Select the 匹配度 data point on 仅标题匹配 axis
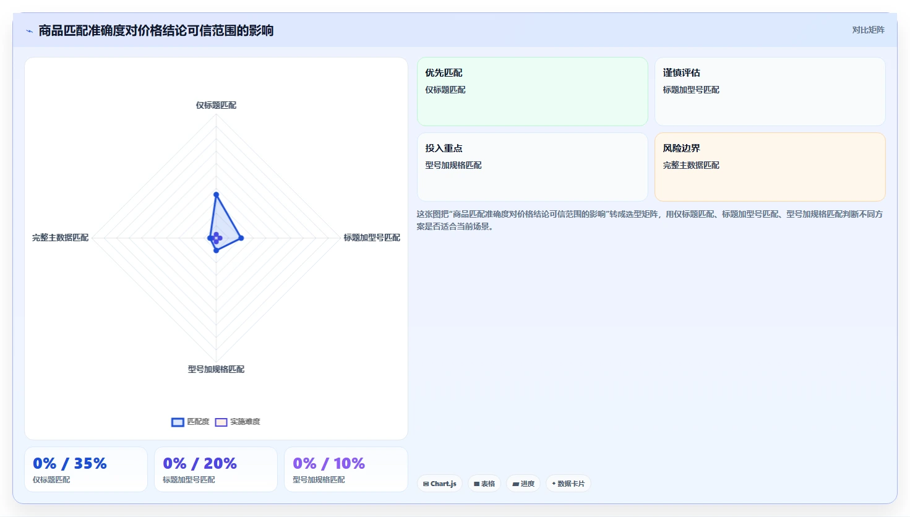Image resolution: width=910 pixels, height=517 pixels. tap(216, 195)
